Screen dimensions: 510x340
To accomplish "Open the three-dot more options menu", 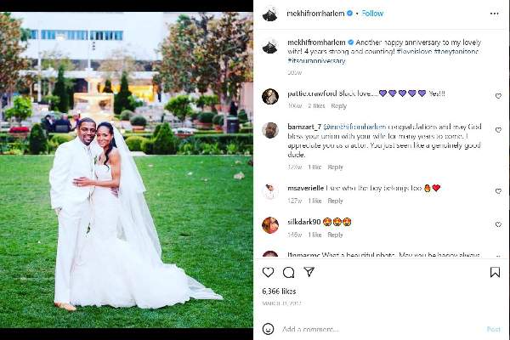I will (x=494, y=14).
